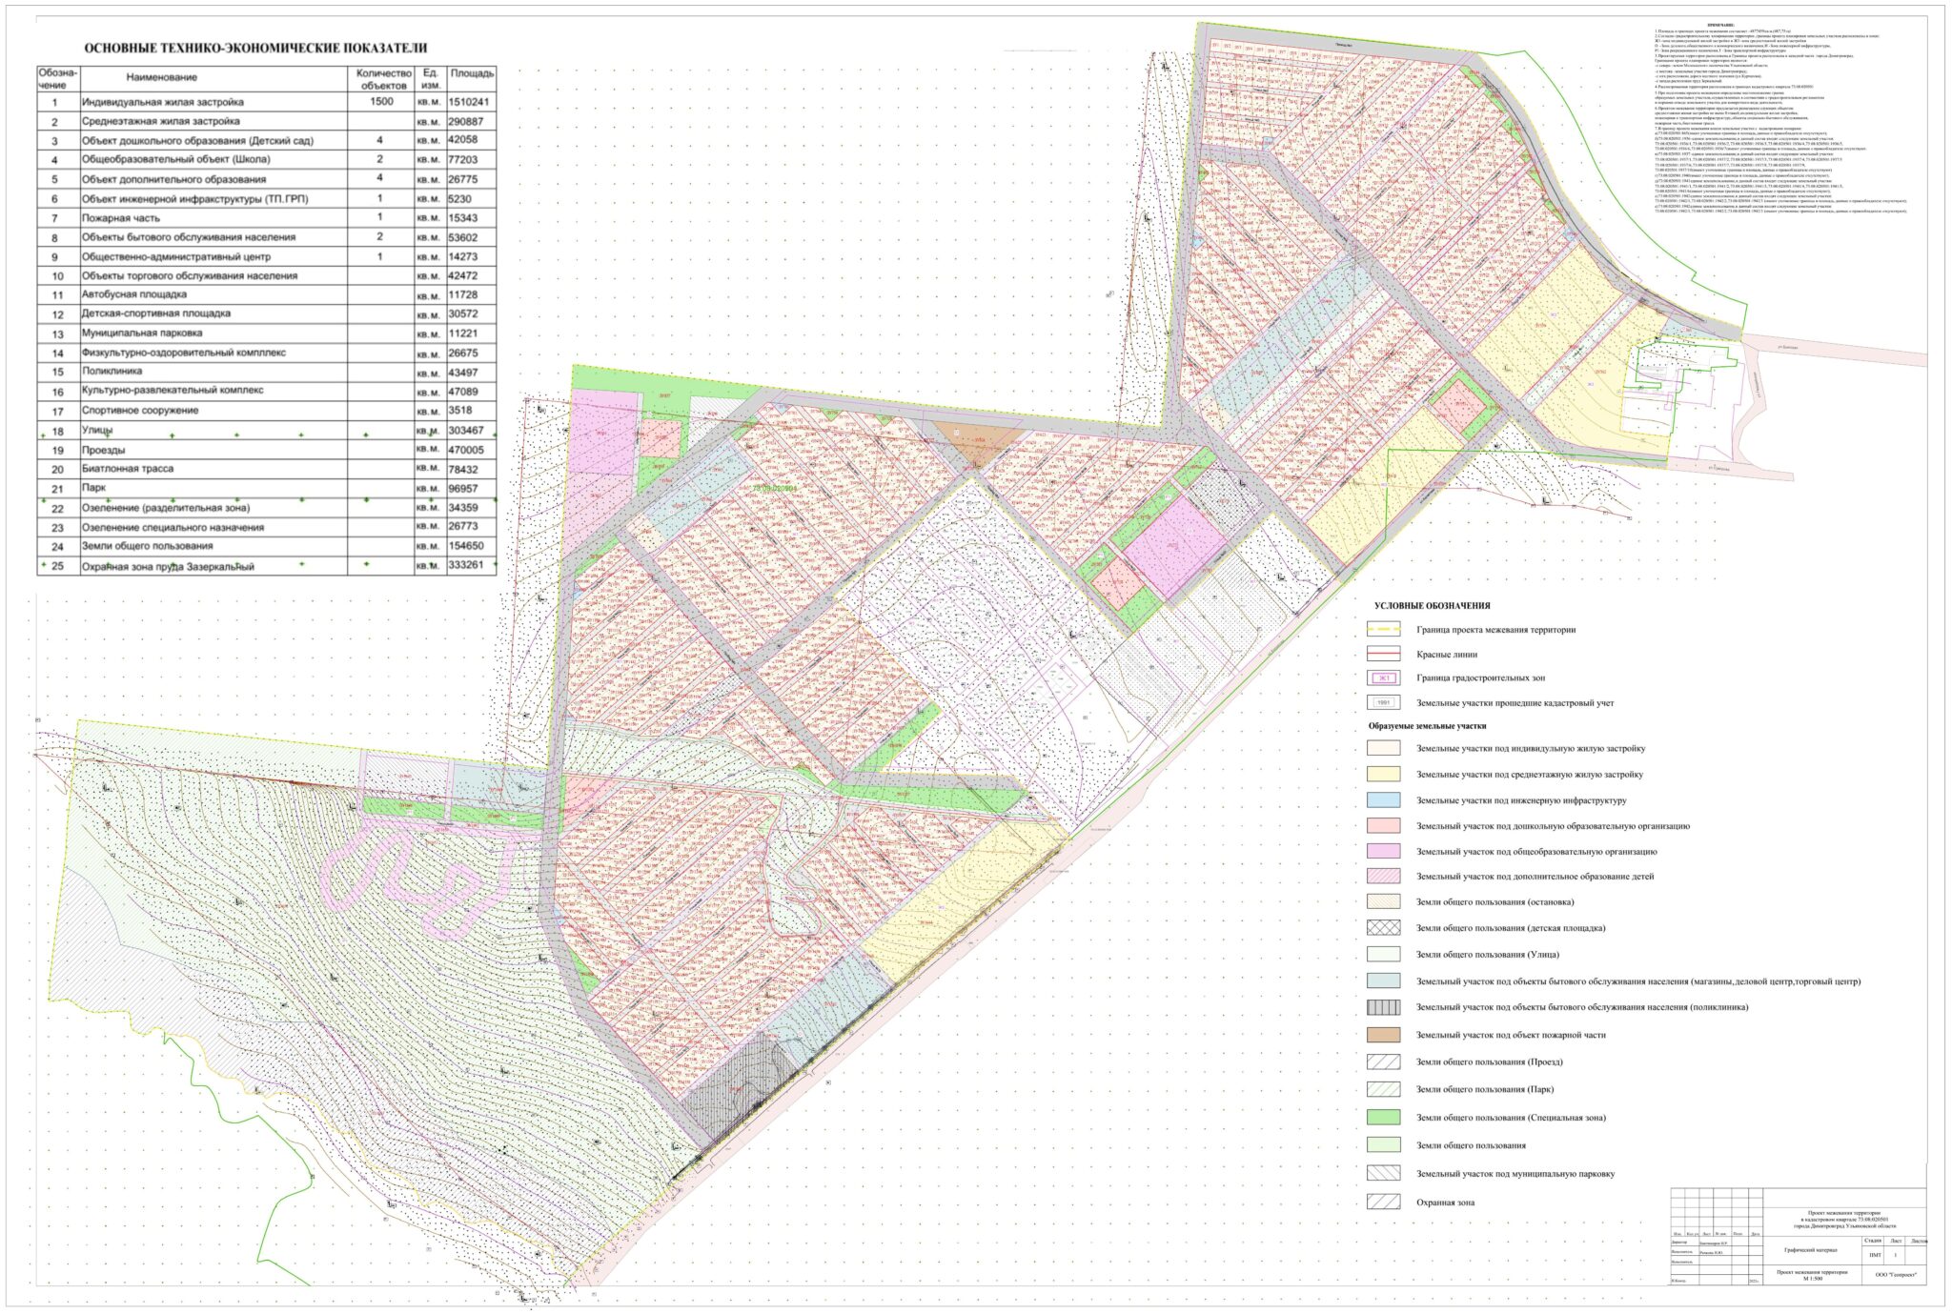Click the 'муниципальную парковку' hatched swatch
This screenshot has height=1314, width=1952.
coord(1383,1174)
